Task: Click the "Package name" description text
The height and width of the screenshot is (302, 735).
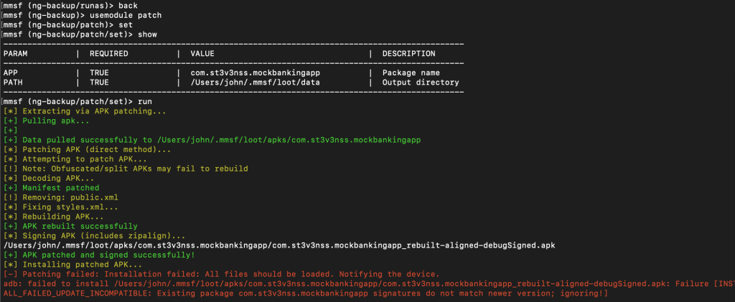Action: tap(413, 72)
